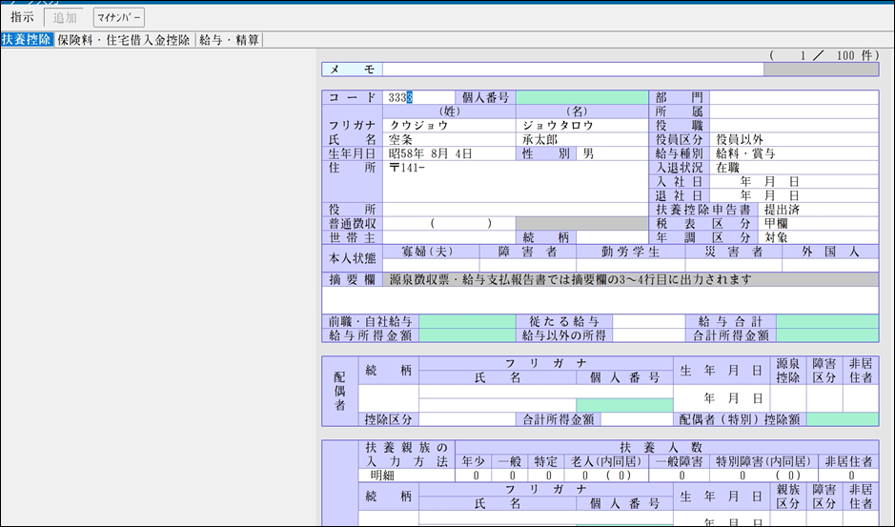Select the 入退状況 value 在職
Screen dimensions: 895x527
[794, 168]
